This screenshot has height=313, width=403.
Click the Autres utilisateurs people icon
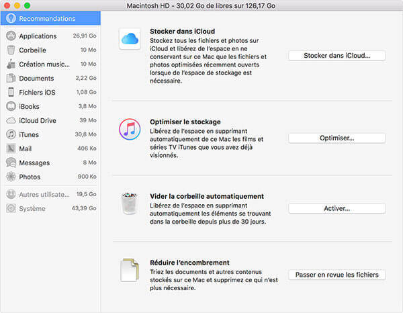[11, 194]
